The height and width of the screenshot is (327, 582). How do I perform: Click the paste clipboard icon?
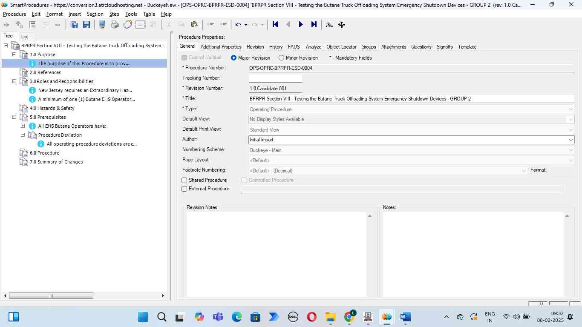194,25
